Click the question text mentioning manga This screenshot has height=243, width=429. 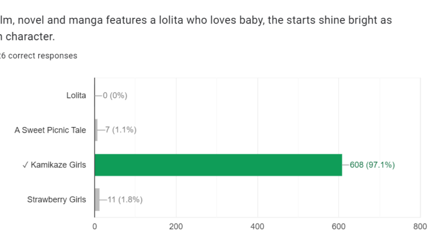pos(196,20)
